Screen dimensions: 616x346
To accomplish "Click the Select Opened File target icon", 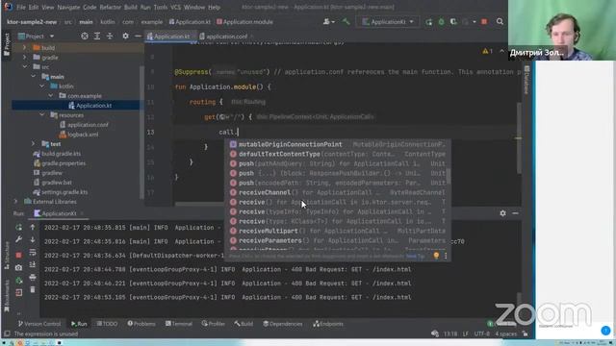I will point(85,37).
